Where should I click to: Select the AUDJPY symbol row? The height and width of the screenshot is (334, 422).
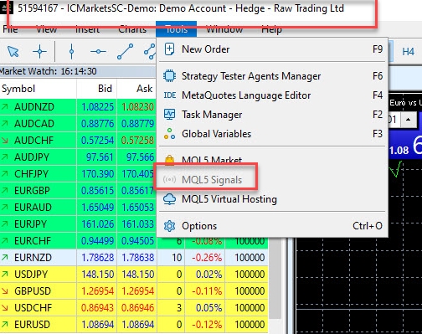78,157
